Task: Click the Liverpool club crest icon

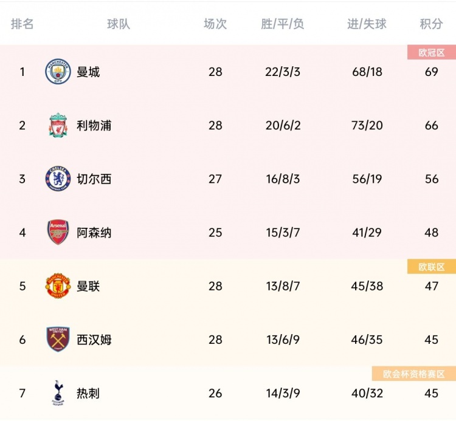Action: [58, 125]
